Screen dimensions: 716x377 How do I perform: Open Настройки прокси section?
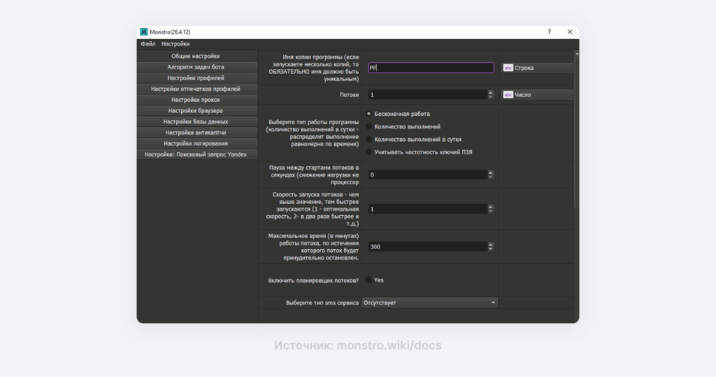pos(196,100)
